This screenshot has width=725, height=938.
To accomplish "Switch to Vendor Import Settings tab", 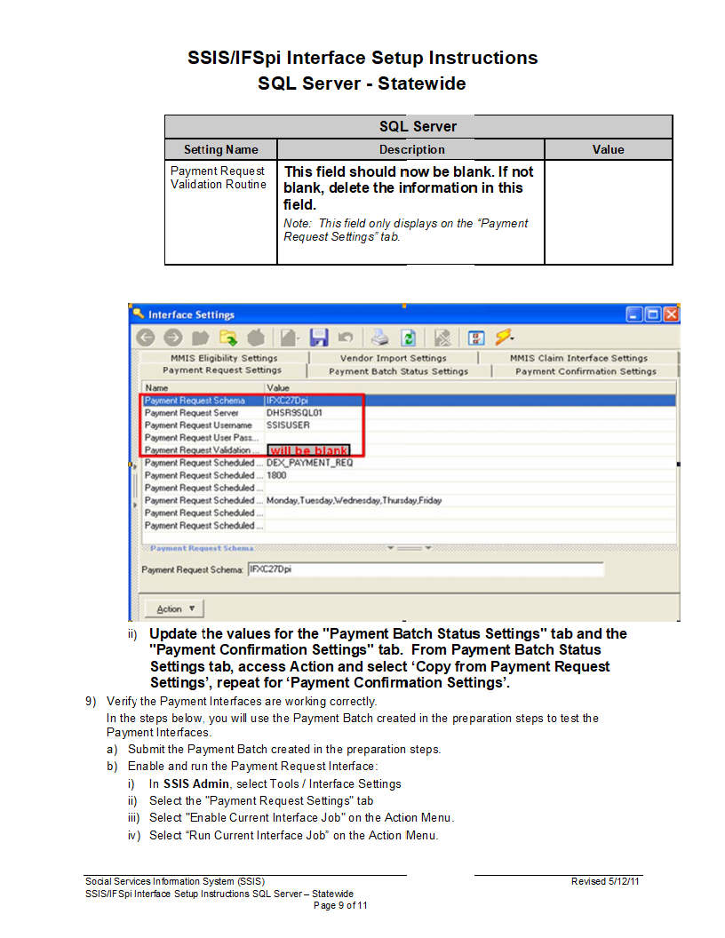I will tap(393, 358).
